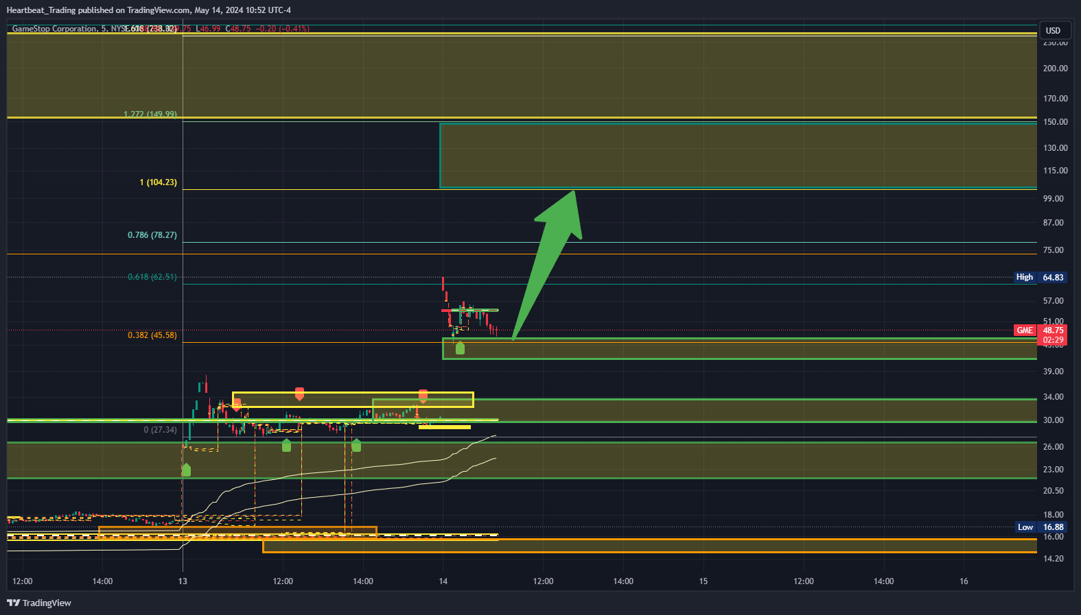Click the 48.75 last price label
Screen dimensions: 1081x615
[1053, 330]
